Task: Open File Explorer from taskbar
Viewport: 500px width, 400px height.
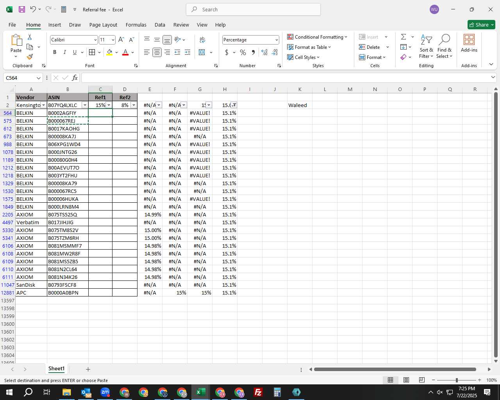Action: (66, 392)
